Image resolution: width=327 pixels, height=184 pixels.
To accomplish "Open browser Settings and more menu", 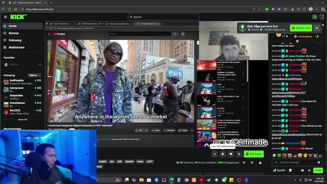I will pyautogui.click(x=317, y=9).
